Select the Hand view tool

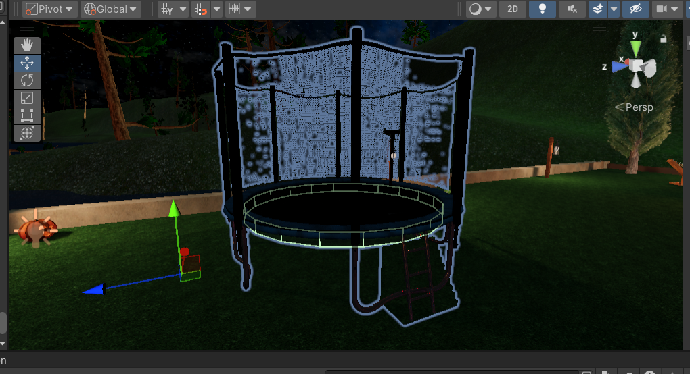[27, 45]
